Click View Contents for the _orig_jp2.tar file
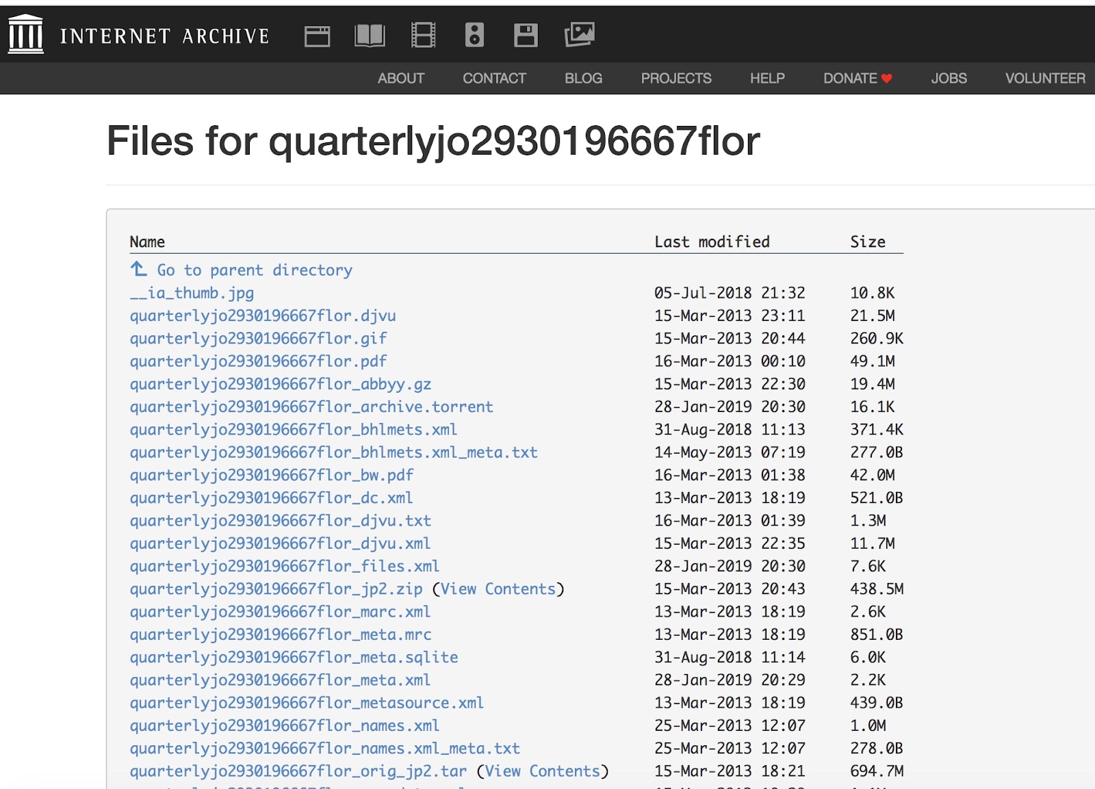The height and width of the screenshot is (789, 1095). [543, 771]
